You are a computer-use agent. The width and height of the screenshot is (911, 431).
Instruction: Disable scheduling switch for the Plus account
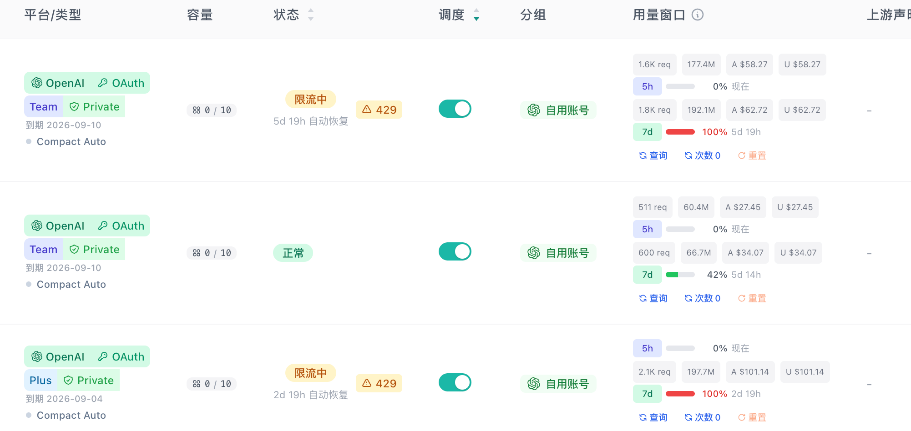(455, 382)
